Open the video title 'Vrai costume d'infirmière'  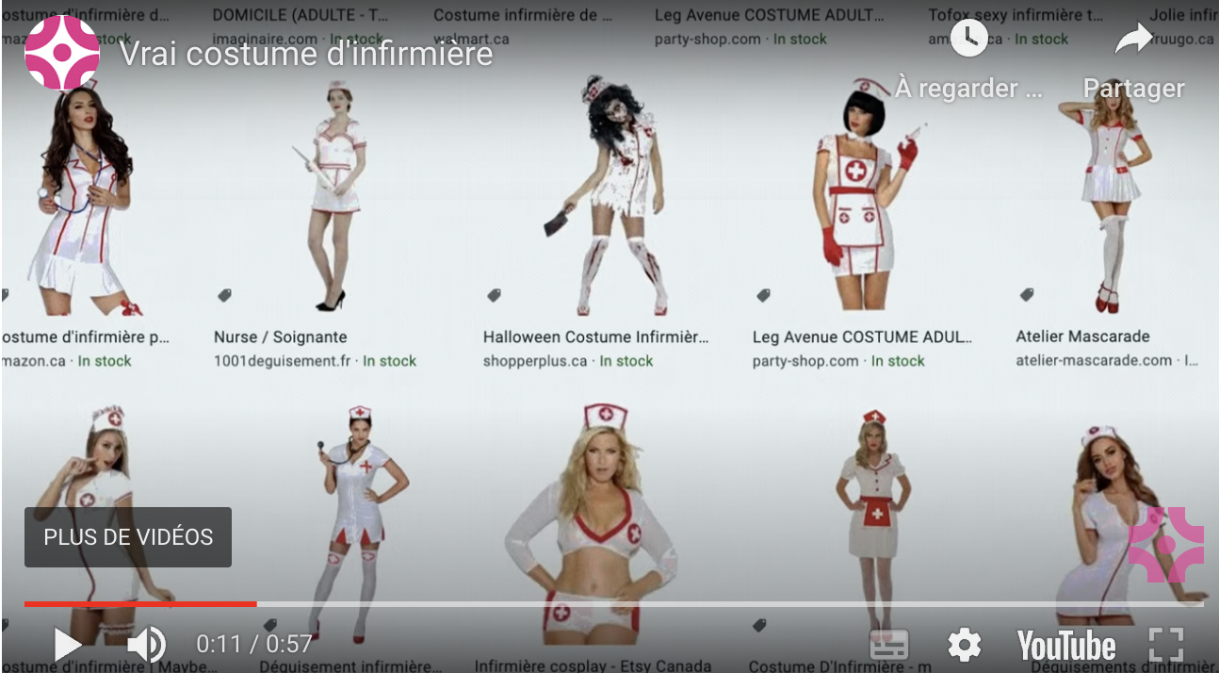coord(306,54)
